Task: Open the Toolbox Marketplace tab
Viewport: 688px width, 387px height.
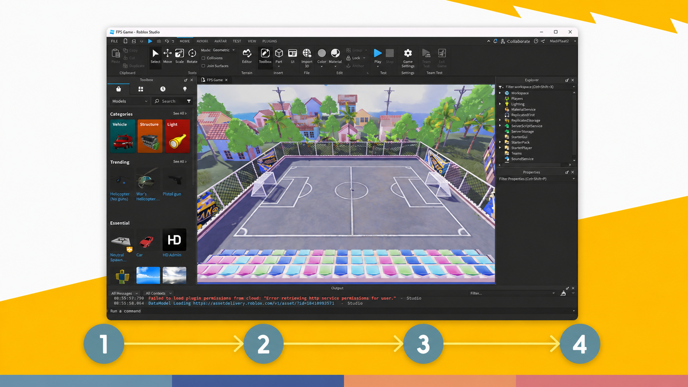Action: click(x=119, y=89)
